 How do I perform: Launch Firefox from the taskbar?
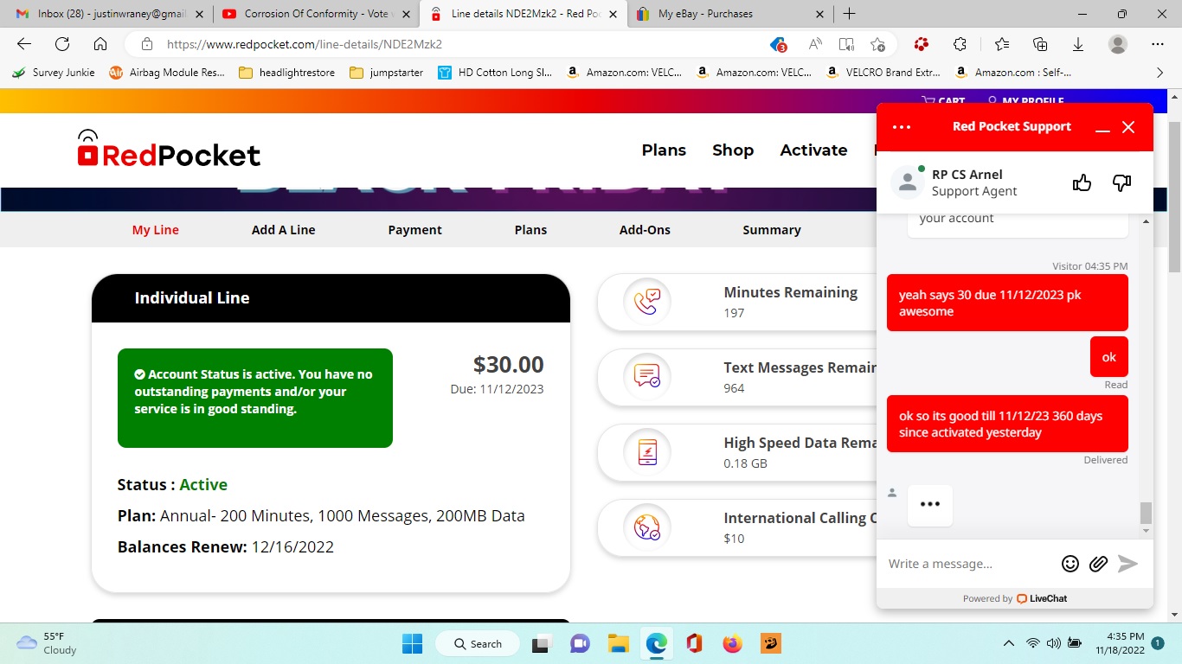click(x=732, y=643)
